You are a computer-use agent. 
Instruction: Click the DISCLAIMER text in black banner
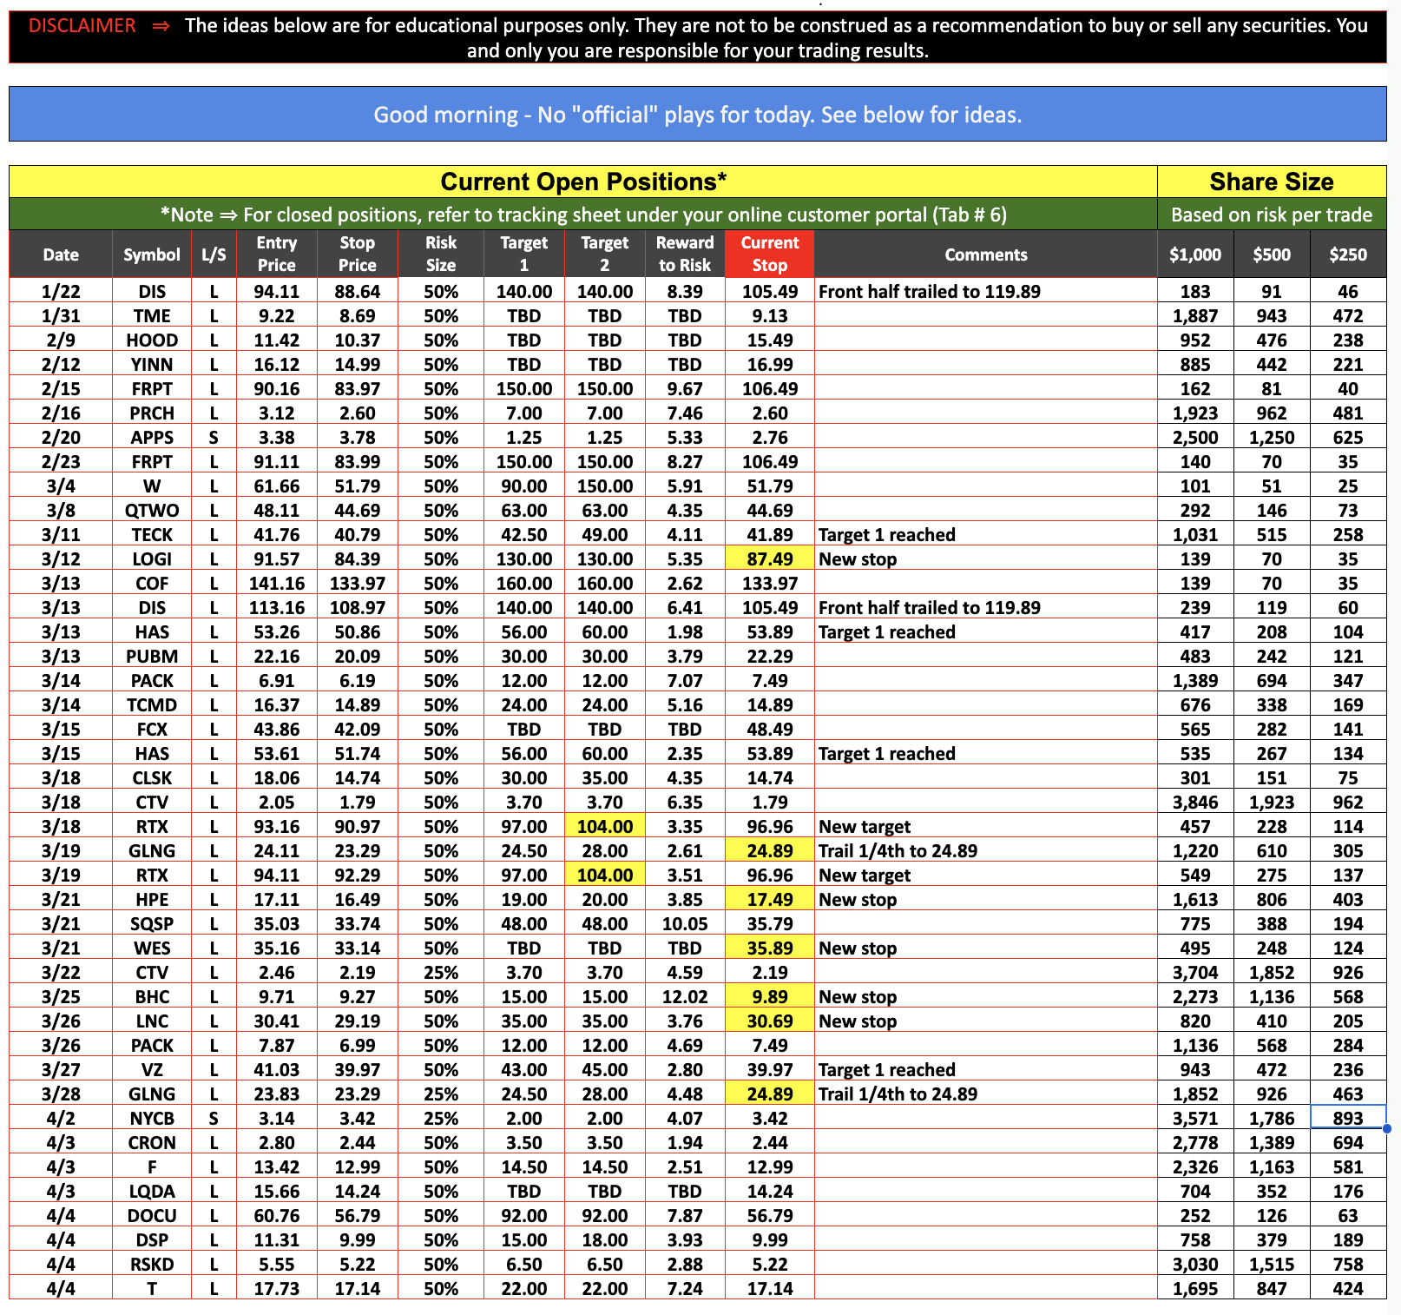[x=82, y=26]
